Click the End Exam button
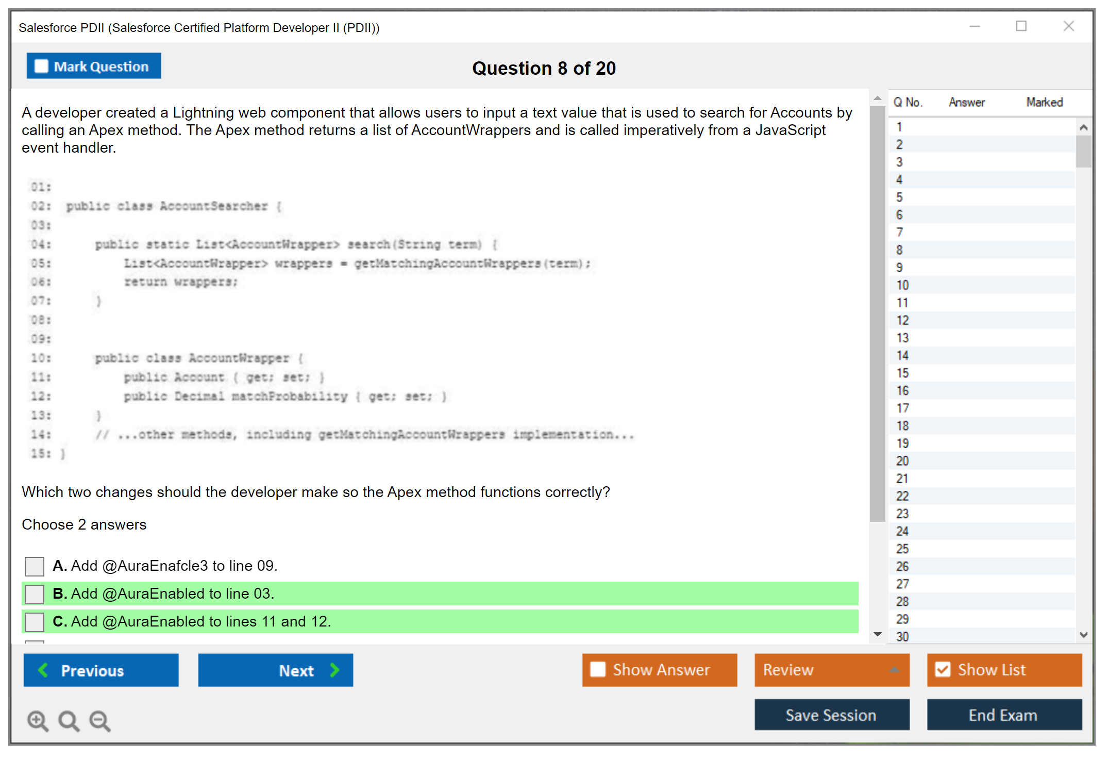The height and width of the screenshot is (758, 1108). [1003, 715]
